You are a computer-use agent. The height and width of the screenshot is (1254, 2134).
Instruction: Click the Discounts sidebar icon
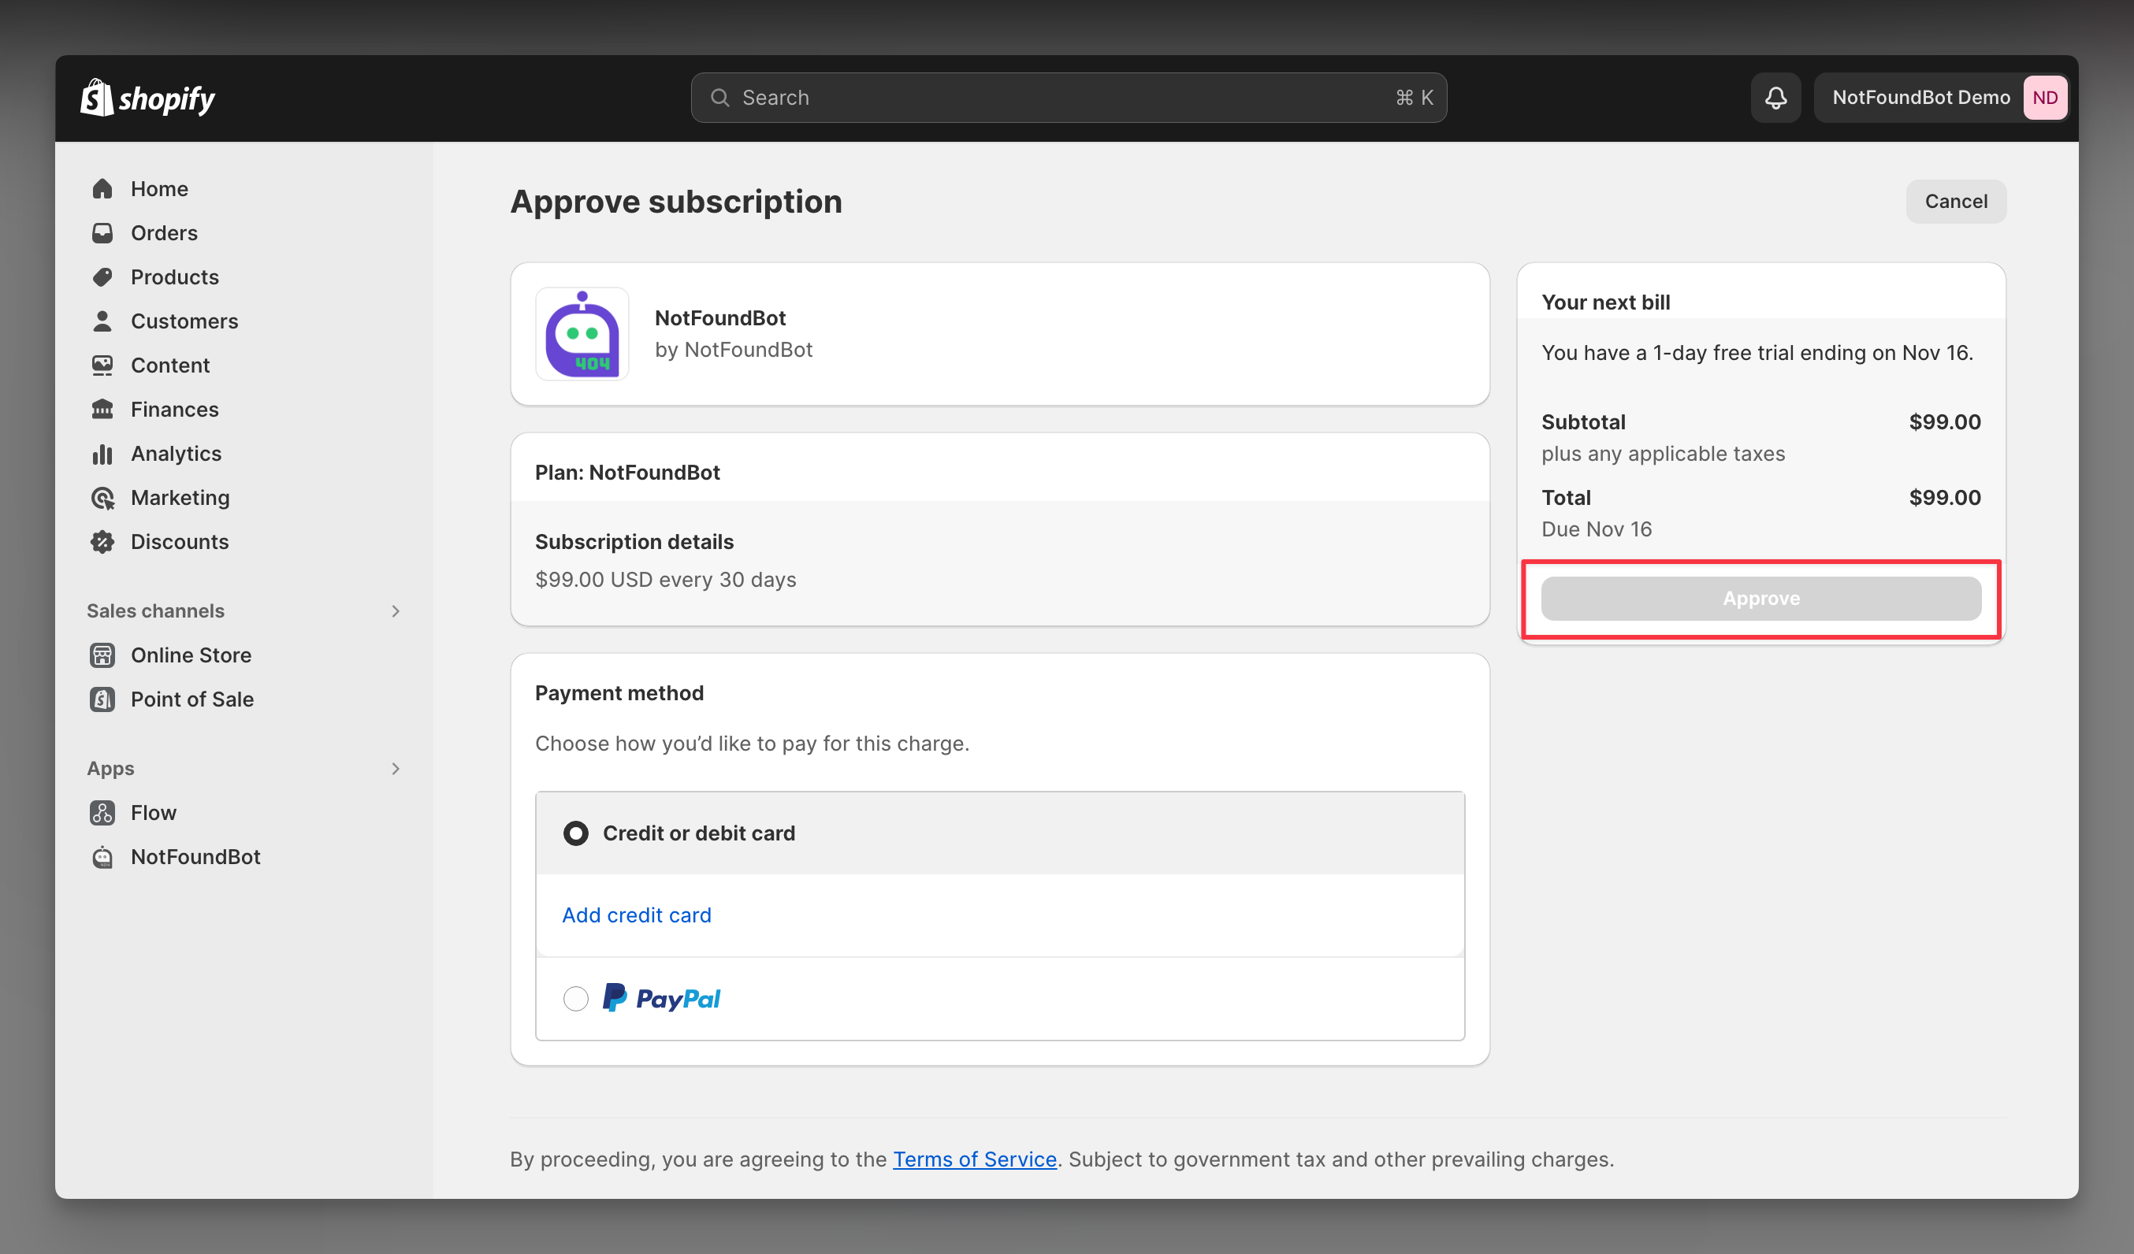[103, 540]
